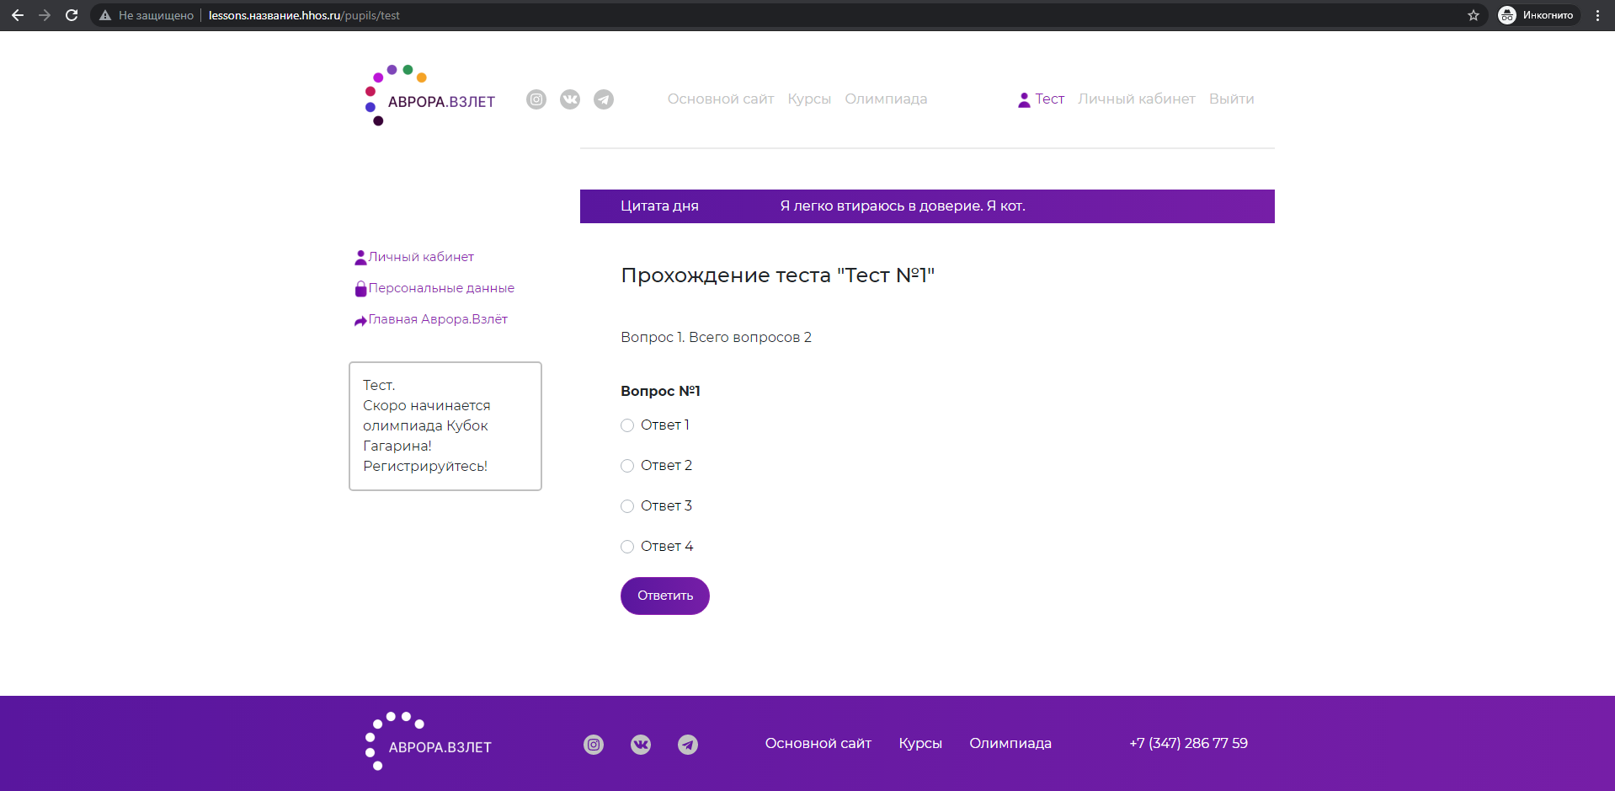Viewport: 1615px width, 791px height.
Task: Open Курсы in the header menu
Action: [809, 99]
